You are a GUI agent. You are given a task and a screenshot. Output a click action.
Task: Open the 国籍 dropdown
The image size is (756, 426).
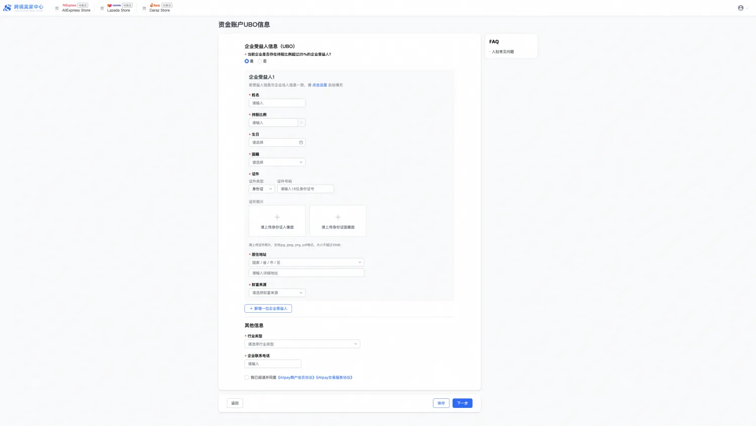(277, 162)
